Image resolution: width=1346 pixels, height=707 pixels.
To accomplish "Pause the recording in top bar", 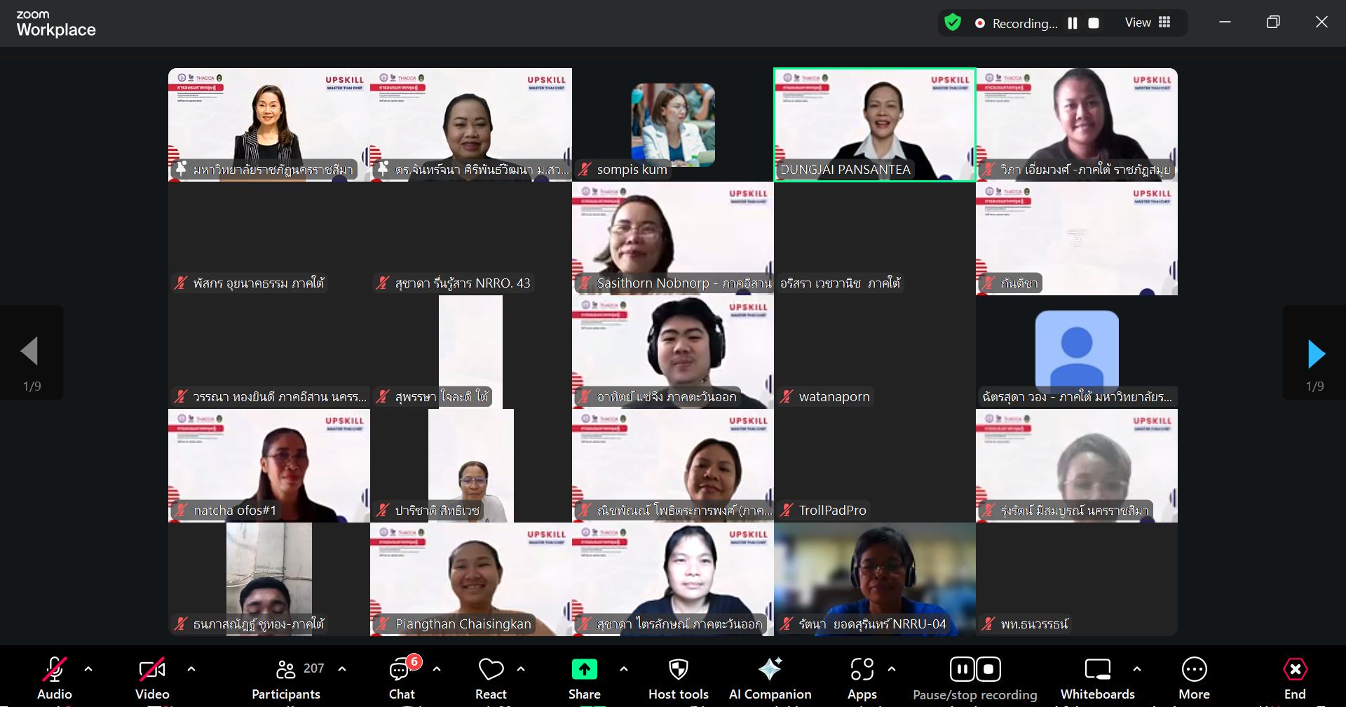I will 1072,23.
